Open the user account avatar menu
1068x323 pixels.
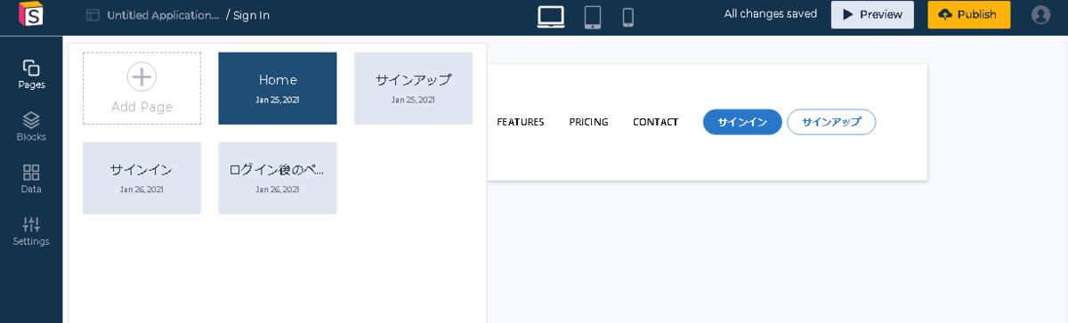tap(1040, 14)
